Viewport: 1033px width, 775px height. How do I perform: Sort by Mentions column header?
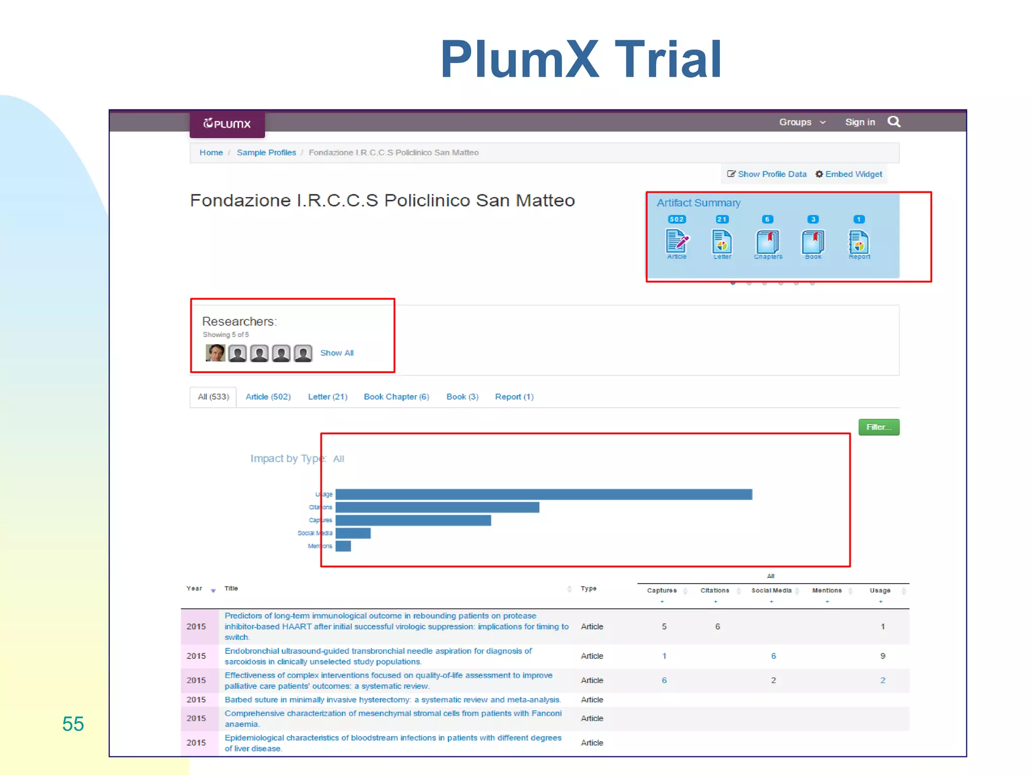827,590
